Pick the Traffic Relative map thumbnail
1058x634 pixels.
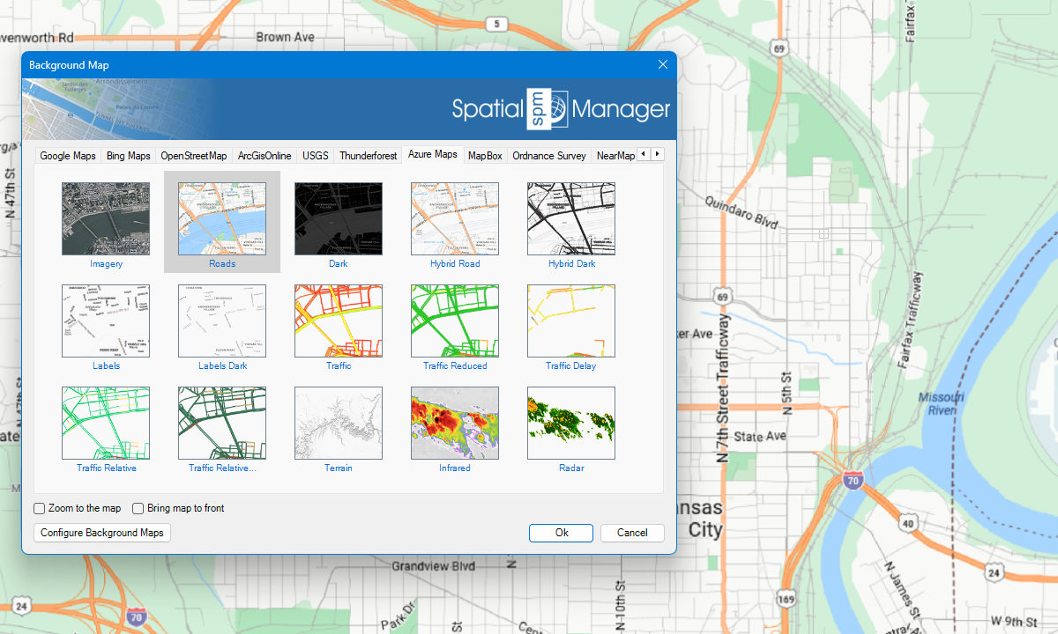pyautogui.click(x=106, y=423)
